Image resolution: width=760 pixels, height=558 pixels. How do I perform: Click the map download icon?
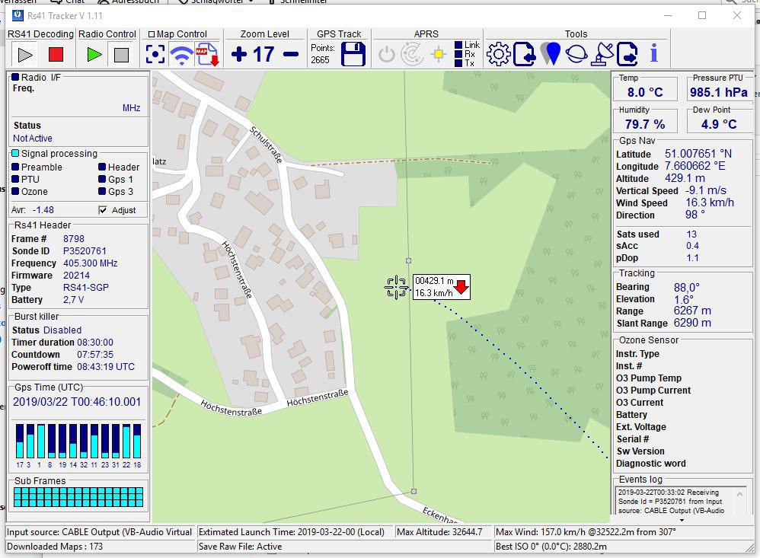coord(207,55)
